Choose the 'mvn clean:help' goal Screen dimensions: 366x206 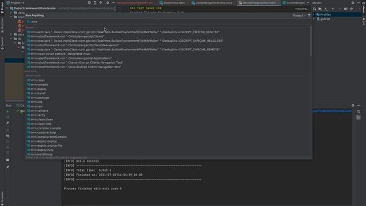pos(39,124)
